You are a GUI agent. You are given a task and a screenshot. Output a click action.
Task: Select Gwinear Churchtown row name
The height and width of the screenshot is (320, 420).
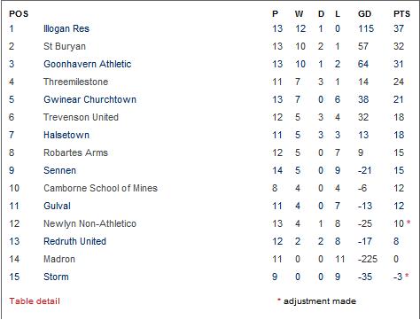[89, 99]
